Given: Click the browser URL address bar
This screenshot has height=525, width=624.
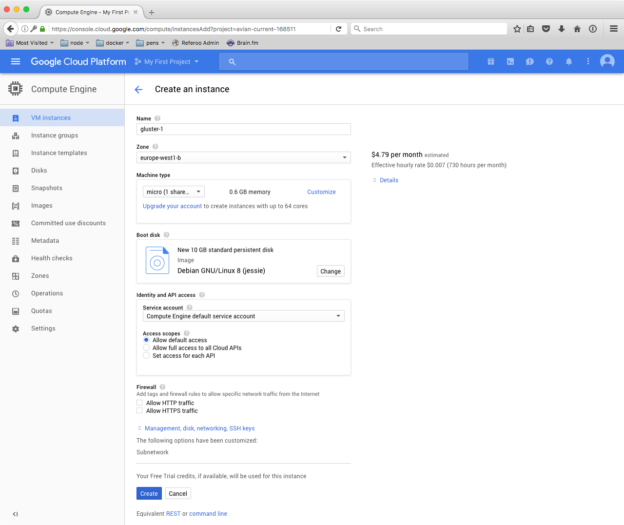Looking at the screenshot, I should (x=190, y=29).
